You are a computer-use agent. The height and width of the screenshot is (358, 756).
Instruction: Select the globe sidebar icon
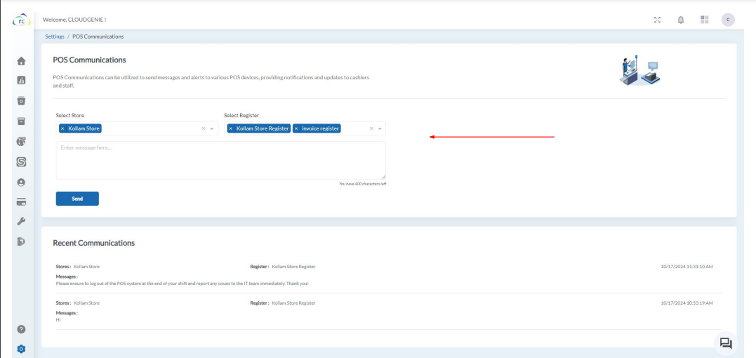pyautogui.click(x=21, y=142)
